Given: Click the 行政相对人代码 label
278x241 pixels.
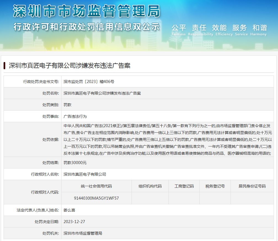Looking at the screenshot, I should pos(45,192).
